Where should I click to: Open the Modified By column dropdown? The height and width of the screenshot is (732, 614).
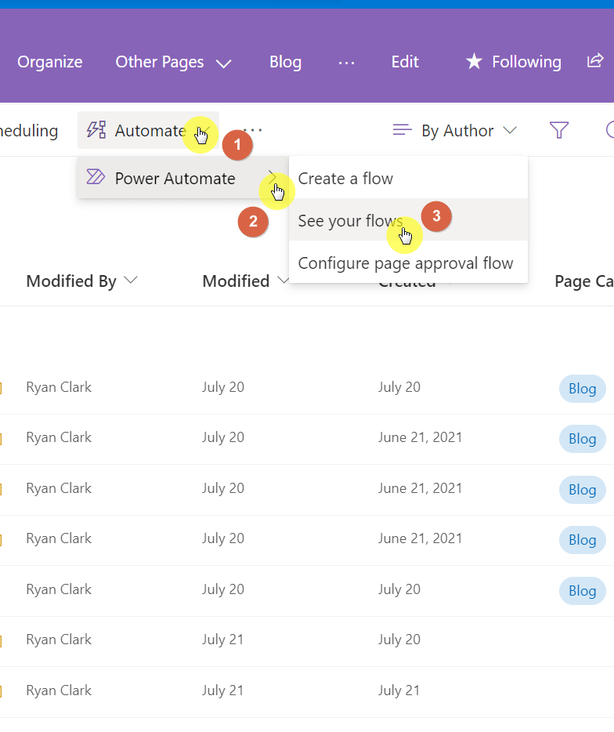tap(131, 280)
